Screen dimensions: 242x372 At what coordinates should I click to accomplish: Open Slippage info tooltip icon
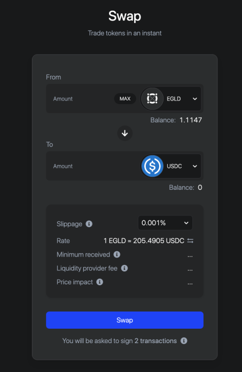click(x=89, y=224)
